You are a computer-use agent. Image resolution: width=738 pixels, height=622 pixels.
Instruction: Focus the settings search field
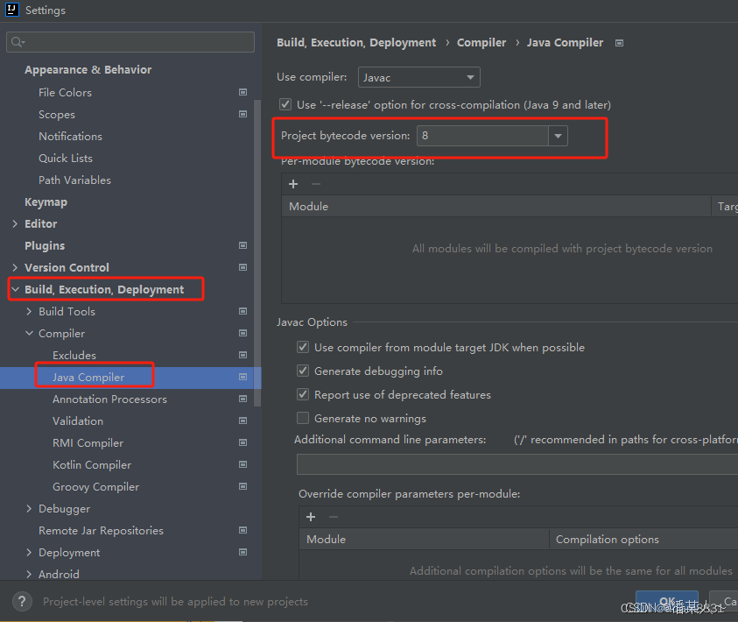[130, 42]
